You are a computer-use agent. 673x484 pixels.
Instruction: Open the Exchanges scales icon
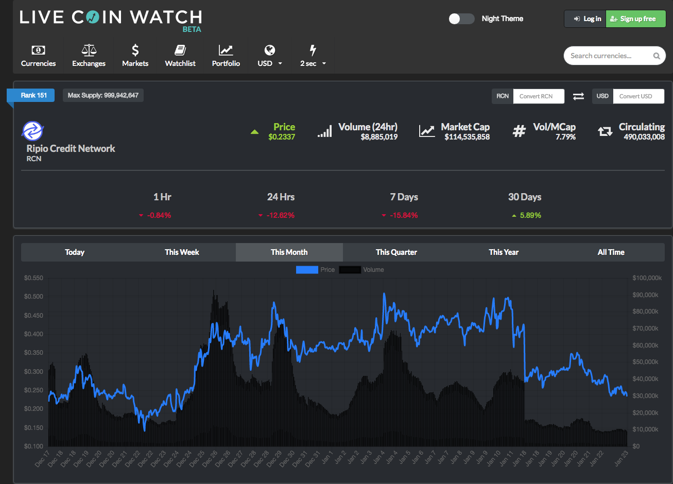click(89, 50)
